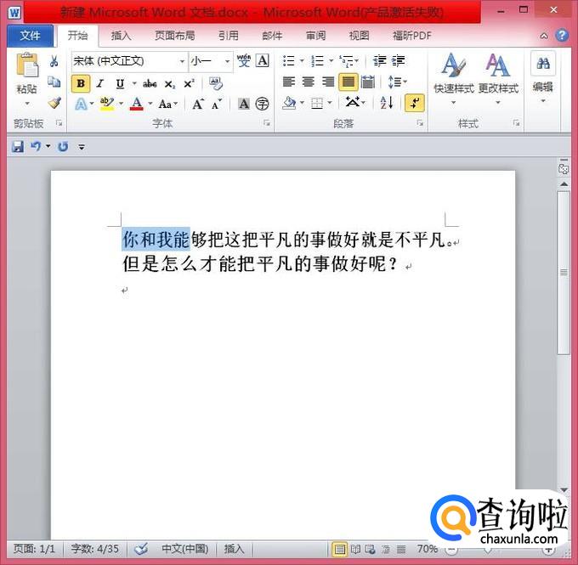Toggle Italic formatting button
Image resolution: width=578 pixels, height=565 pixels.
[x=100, y=83]
